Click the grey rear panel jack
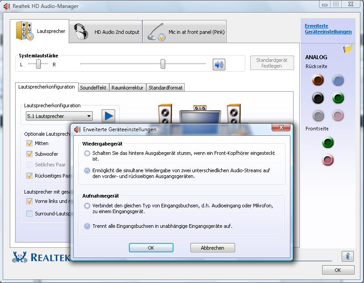The width and height of the screenshot is (364, 283). coord(318,116)
